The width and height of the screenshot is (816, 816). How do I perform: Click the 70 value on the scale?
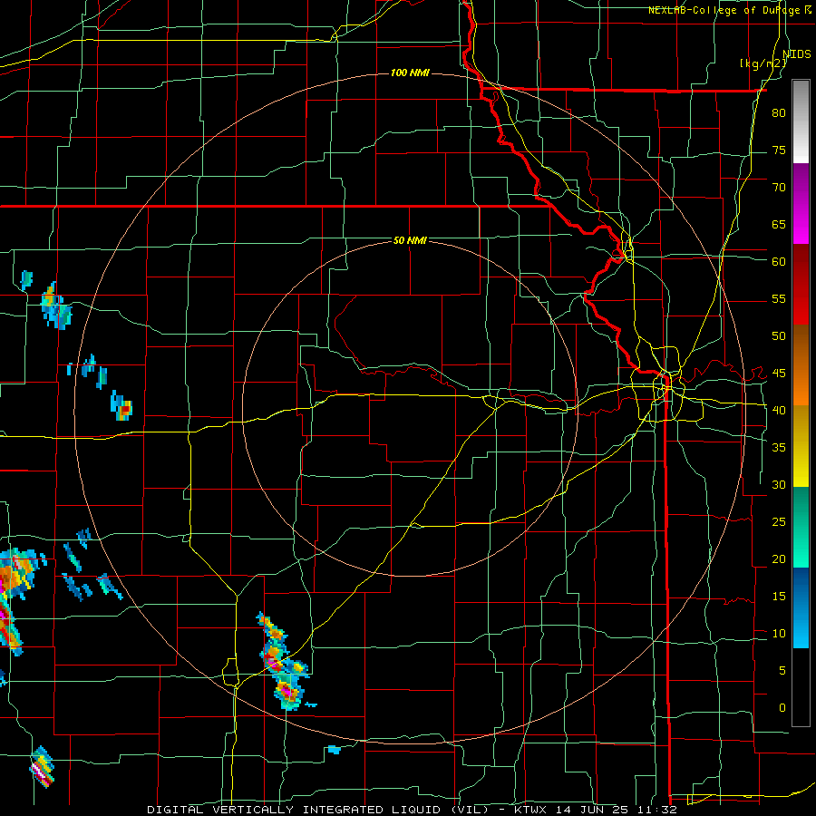click(x=779, y=188)
